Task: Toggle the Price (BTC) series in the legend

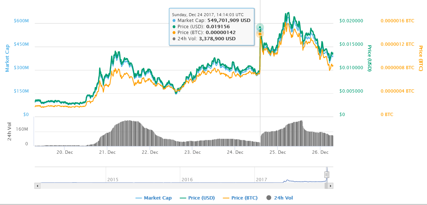Action: pyautogui.click(x=240, y=198)
